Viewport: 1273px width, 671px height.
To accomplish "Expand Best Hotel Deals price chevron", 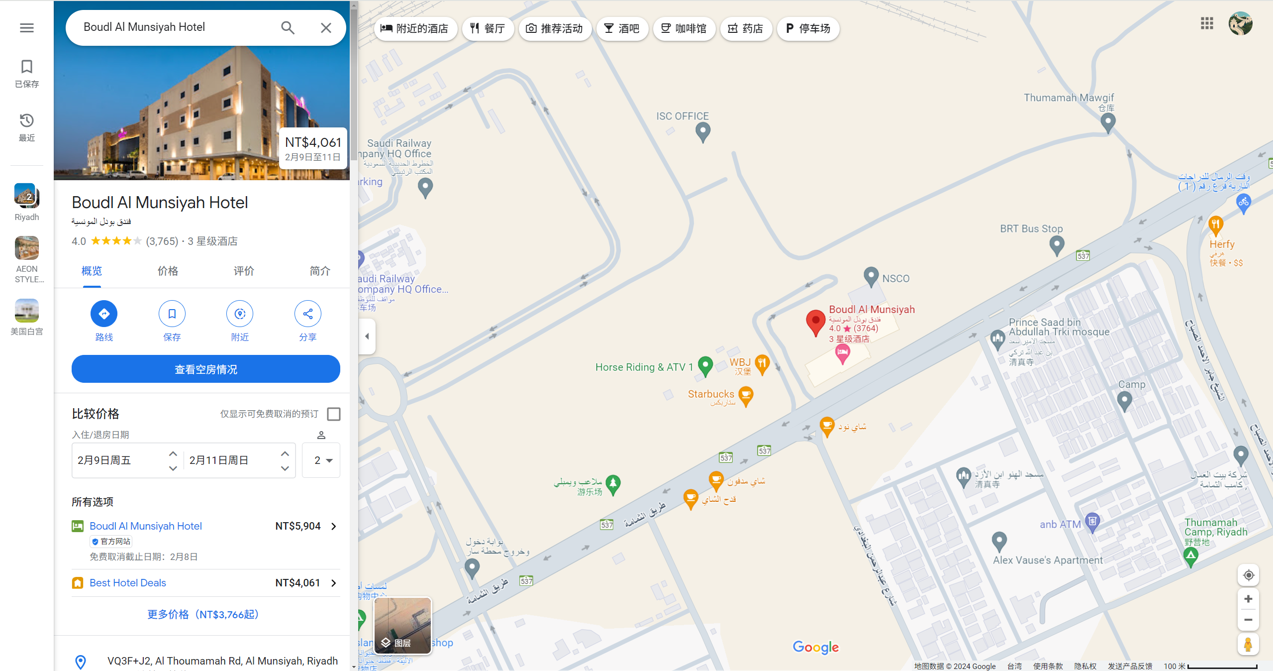I will click(x=334, y=583).
